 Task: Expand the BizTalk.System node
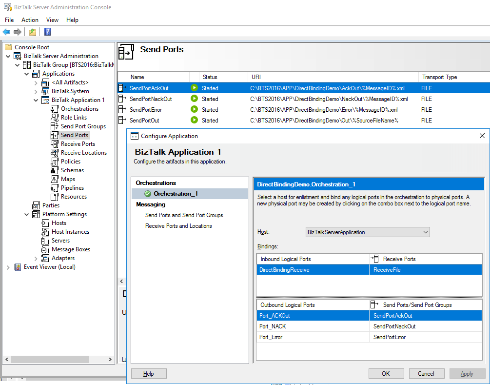coord(36,92)
